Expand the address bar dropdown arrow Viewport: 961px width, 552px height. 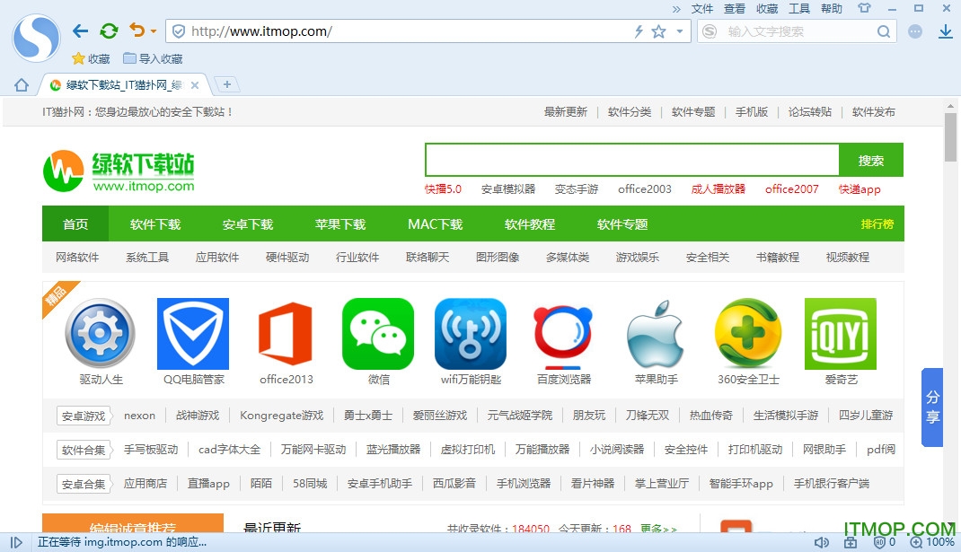pos(680,31)
